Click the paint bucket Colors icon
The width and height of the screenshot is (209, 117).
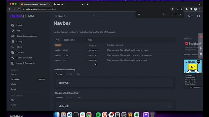(13, 47)
